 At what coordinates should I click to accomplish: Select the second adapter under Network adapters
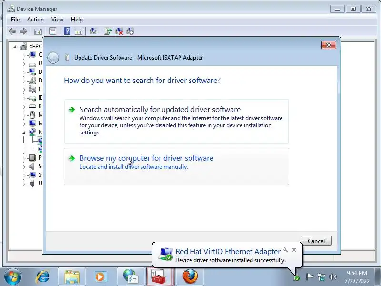tap(40, 149)
